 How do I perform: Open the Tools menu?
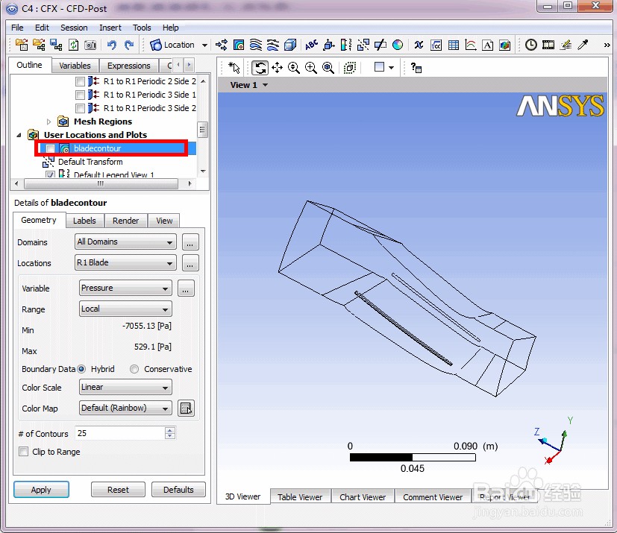(142, 28)
